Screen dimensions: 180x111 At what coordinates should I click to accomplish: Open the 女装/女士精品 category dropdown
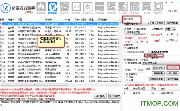click(x=161, y=63)
